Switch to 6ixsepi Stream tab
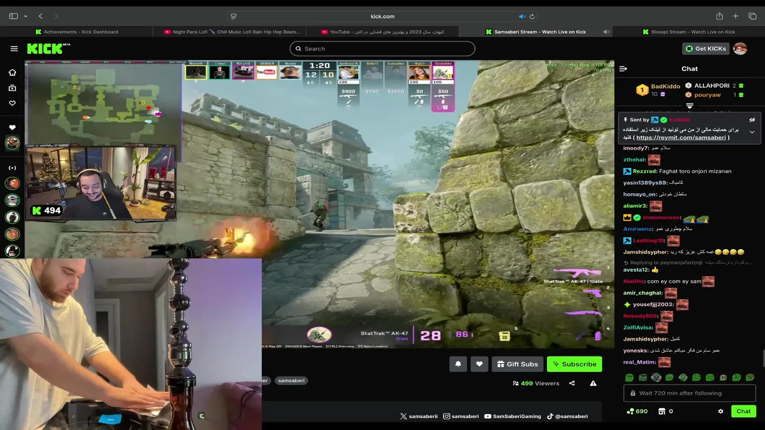The width and height of the screenshot is (765, 430). 688,32
